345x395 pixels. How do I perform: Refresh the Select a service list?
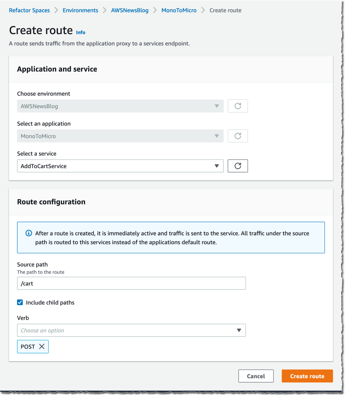coord(238,166)
